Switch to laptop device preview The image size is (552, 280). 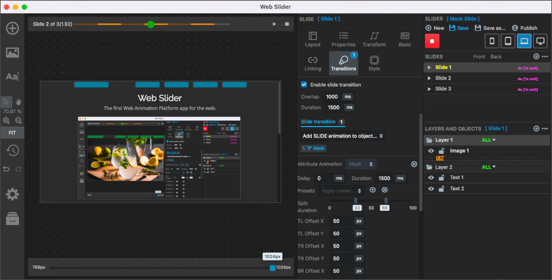point(524,41)
